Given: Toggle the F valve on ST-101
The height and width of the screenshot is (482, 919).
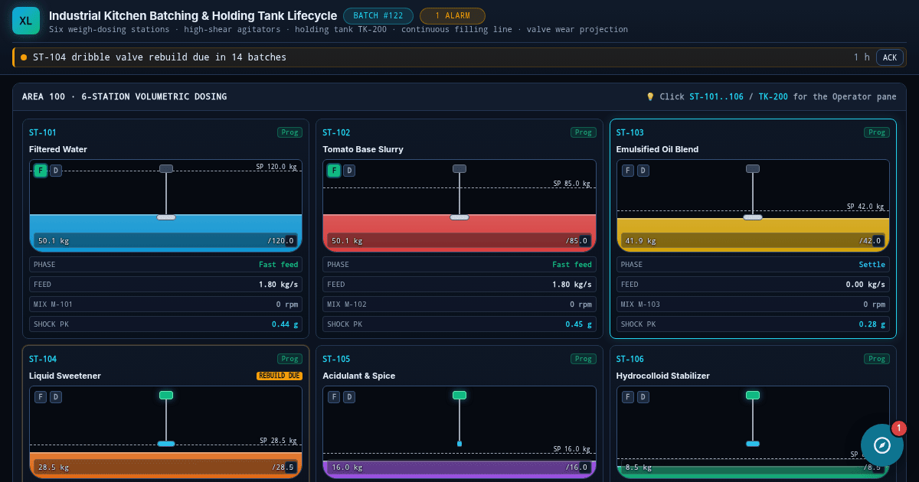Looking at the screenshot, I should [x=41, y=171].
